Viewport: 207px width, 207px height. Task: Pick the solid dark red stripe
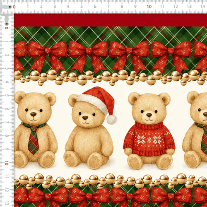(111, 20)
